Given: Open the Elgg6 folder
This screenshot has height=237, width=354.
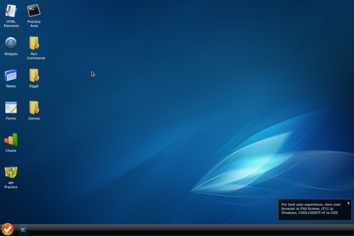Looking at the screenshot, I should [34, 75].
